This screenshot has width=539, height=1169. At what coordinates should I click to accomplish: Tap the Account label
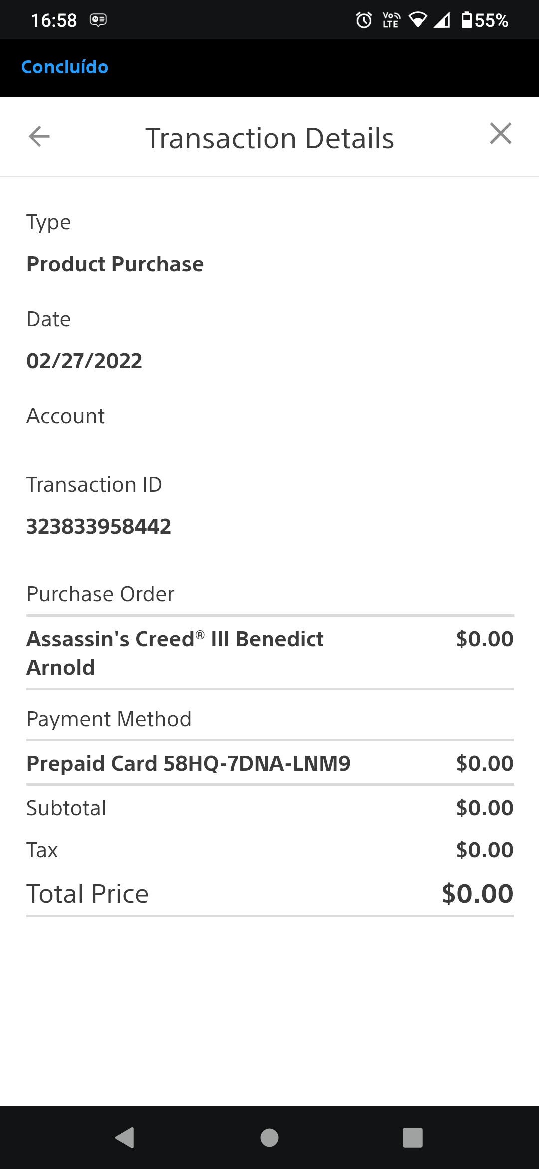(65, 416)
